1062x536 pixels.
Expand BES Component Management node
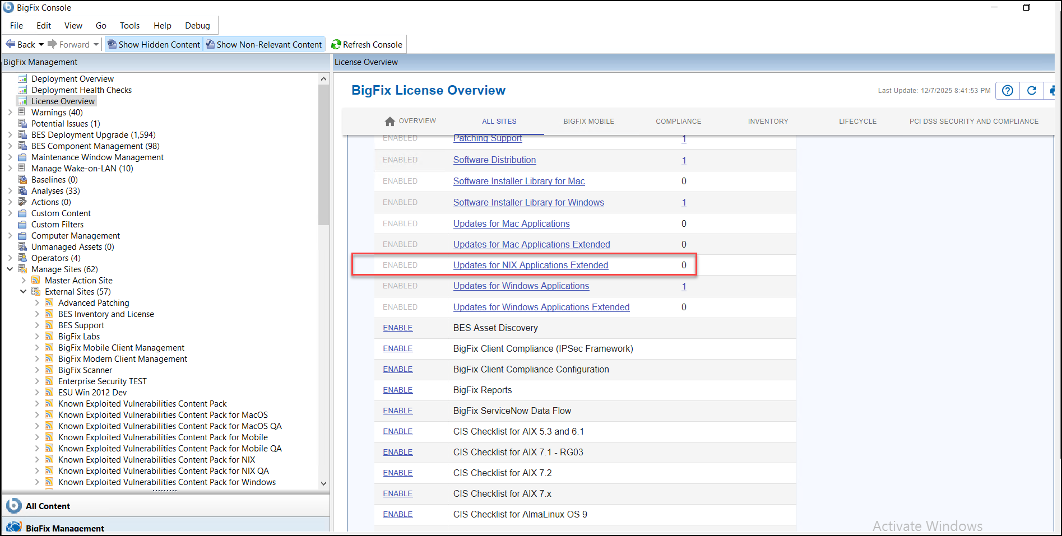(10, 146)
